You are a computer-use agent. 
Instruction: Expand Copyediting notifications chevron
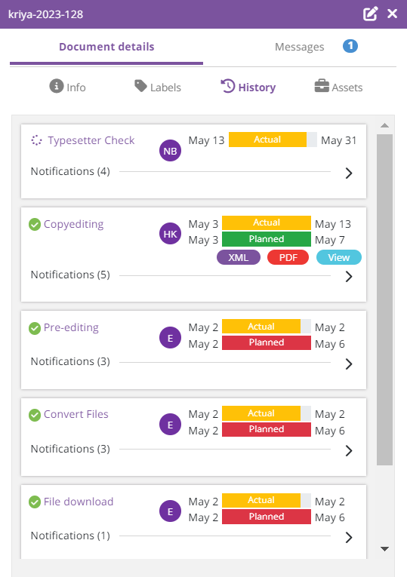[x=349, y=276]
